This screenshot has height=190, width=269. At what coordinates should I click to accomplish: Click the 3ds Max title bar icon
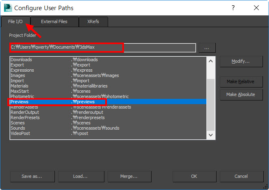[8, 8]
